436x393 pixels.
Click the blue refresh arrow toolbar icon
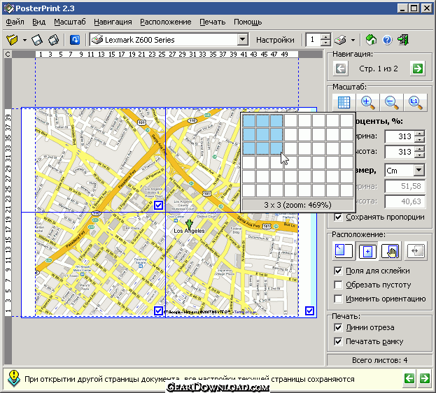75,40
